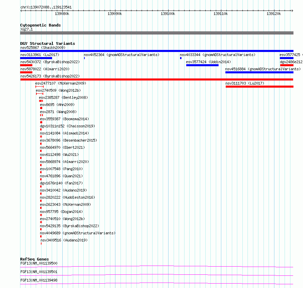Click the blue bar under nsv4516884
Viewport: 303px width, 288px height.
(259, 72)
